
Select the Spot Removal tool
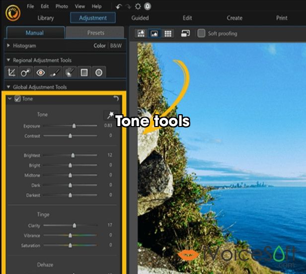click(x=26, y=72)
